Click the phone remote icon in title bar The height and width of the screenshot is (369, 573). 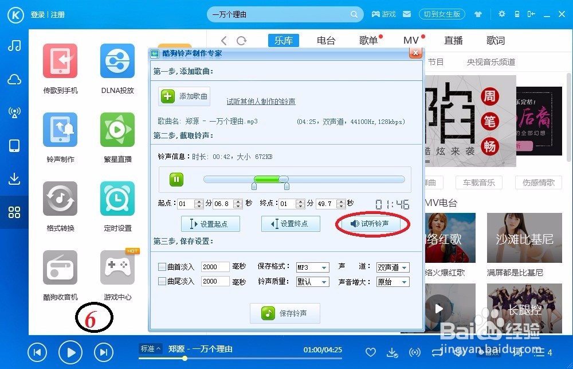(x=517, y=14)
